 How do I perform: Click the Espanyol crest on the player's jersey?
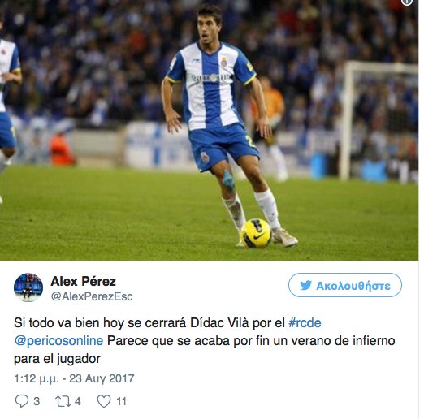pyautogui.click(x=224, y=62)
